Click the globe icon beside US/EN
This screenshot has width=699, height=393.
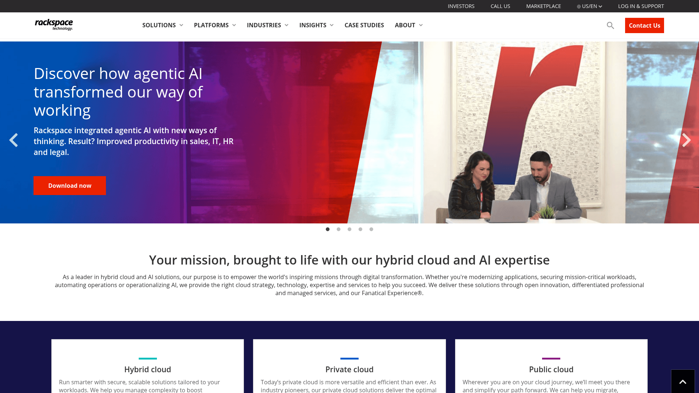(x=579, y=6)
